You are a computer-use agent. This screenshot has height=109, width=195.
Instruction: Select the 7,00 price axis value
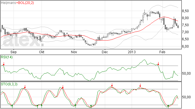coord(185,32)
